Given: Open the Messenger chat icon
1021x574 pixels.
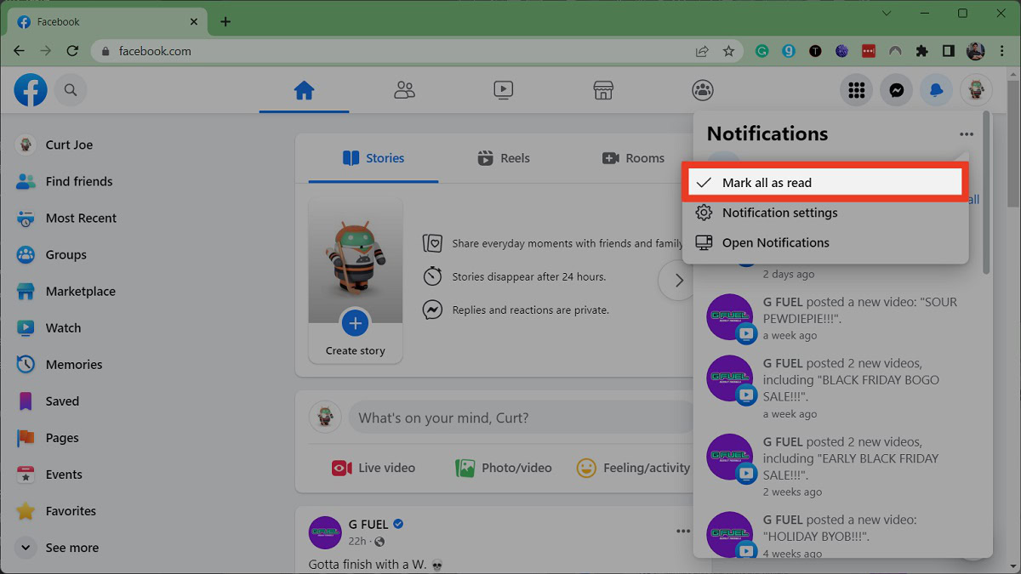Looking at the screenshot, I should click(x=896, y=90).
